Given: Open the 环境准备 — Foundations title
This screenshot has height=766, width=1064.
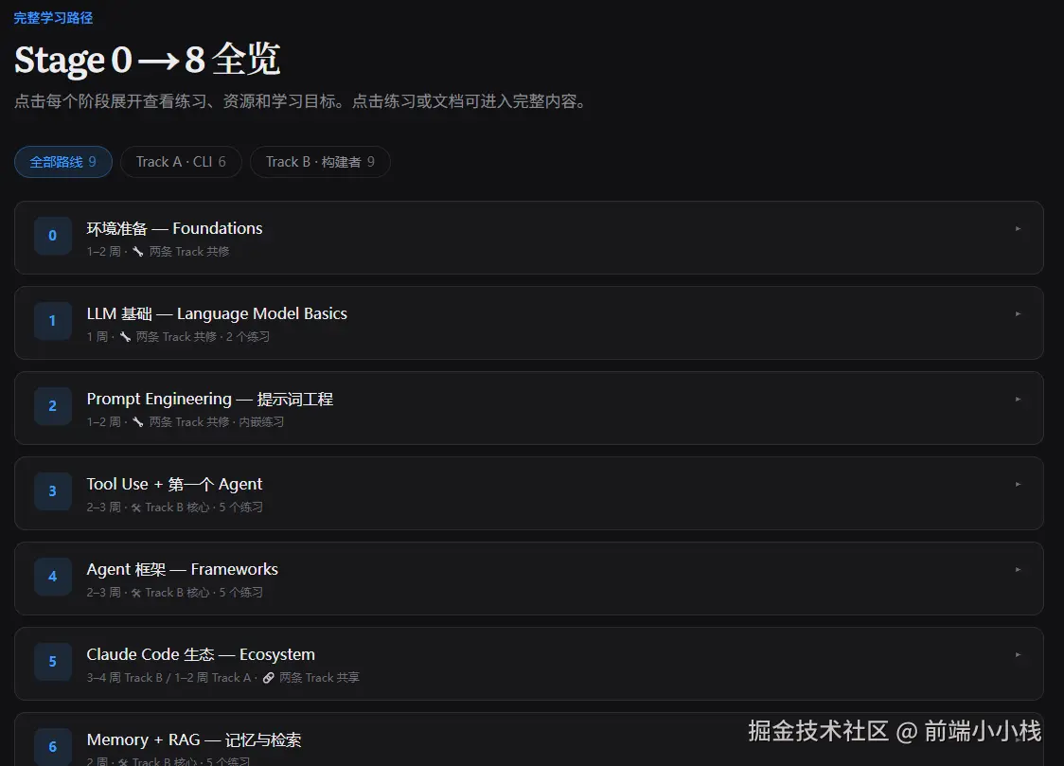Looking at the screenshot, I should point(174,228).
